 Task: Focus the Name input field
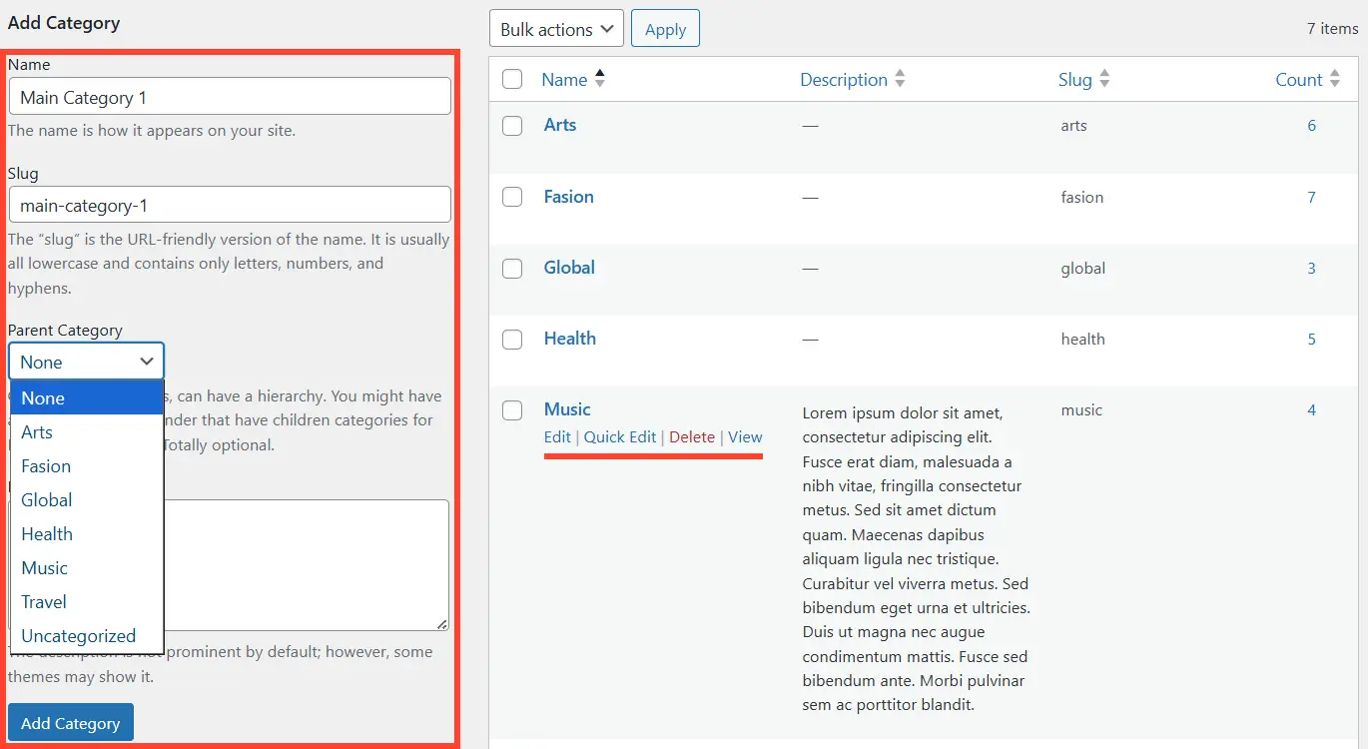click(x=230, y=97)
